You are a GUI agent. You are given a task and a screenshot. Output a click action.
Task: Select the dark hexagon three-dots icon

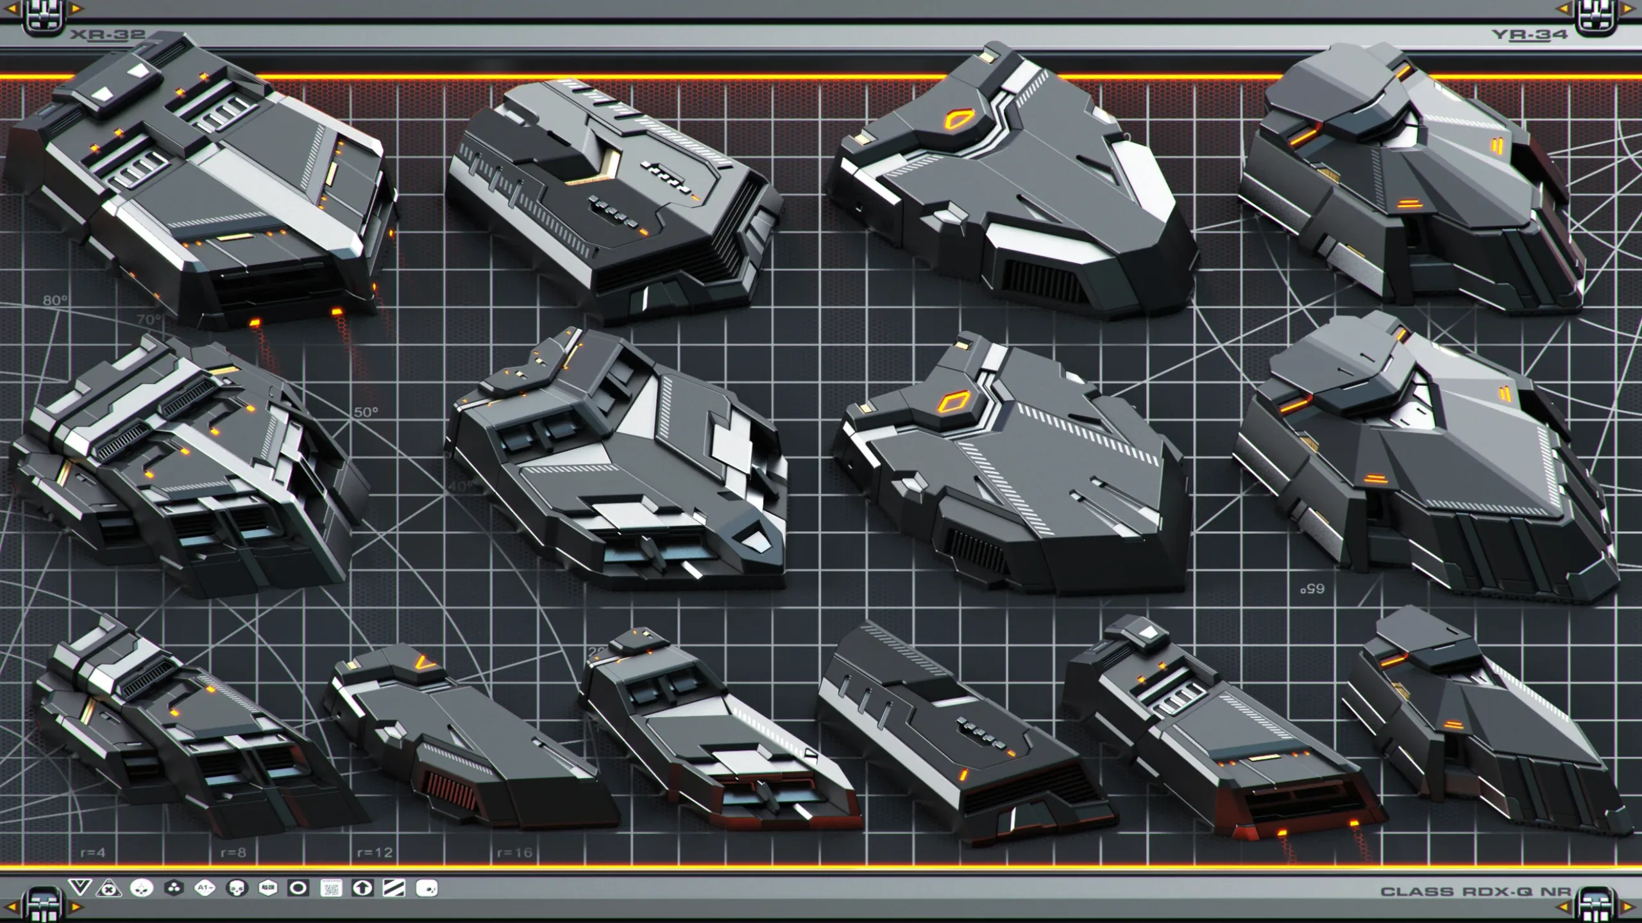(x=173, y=888)
